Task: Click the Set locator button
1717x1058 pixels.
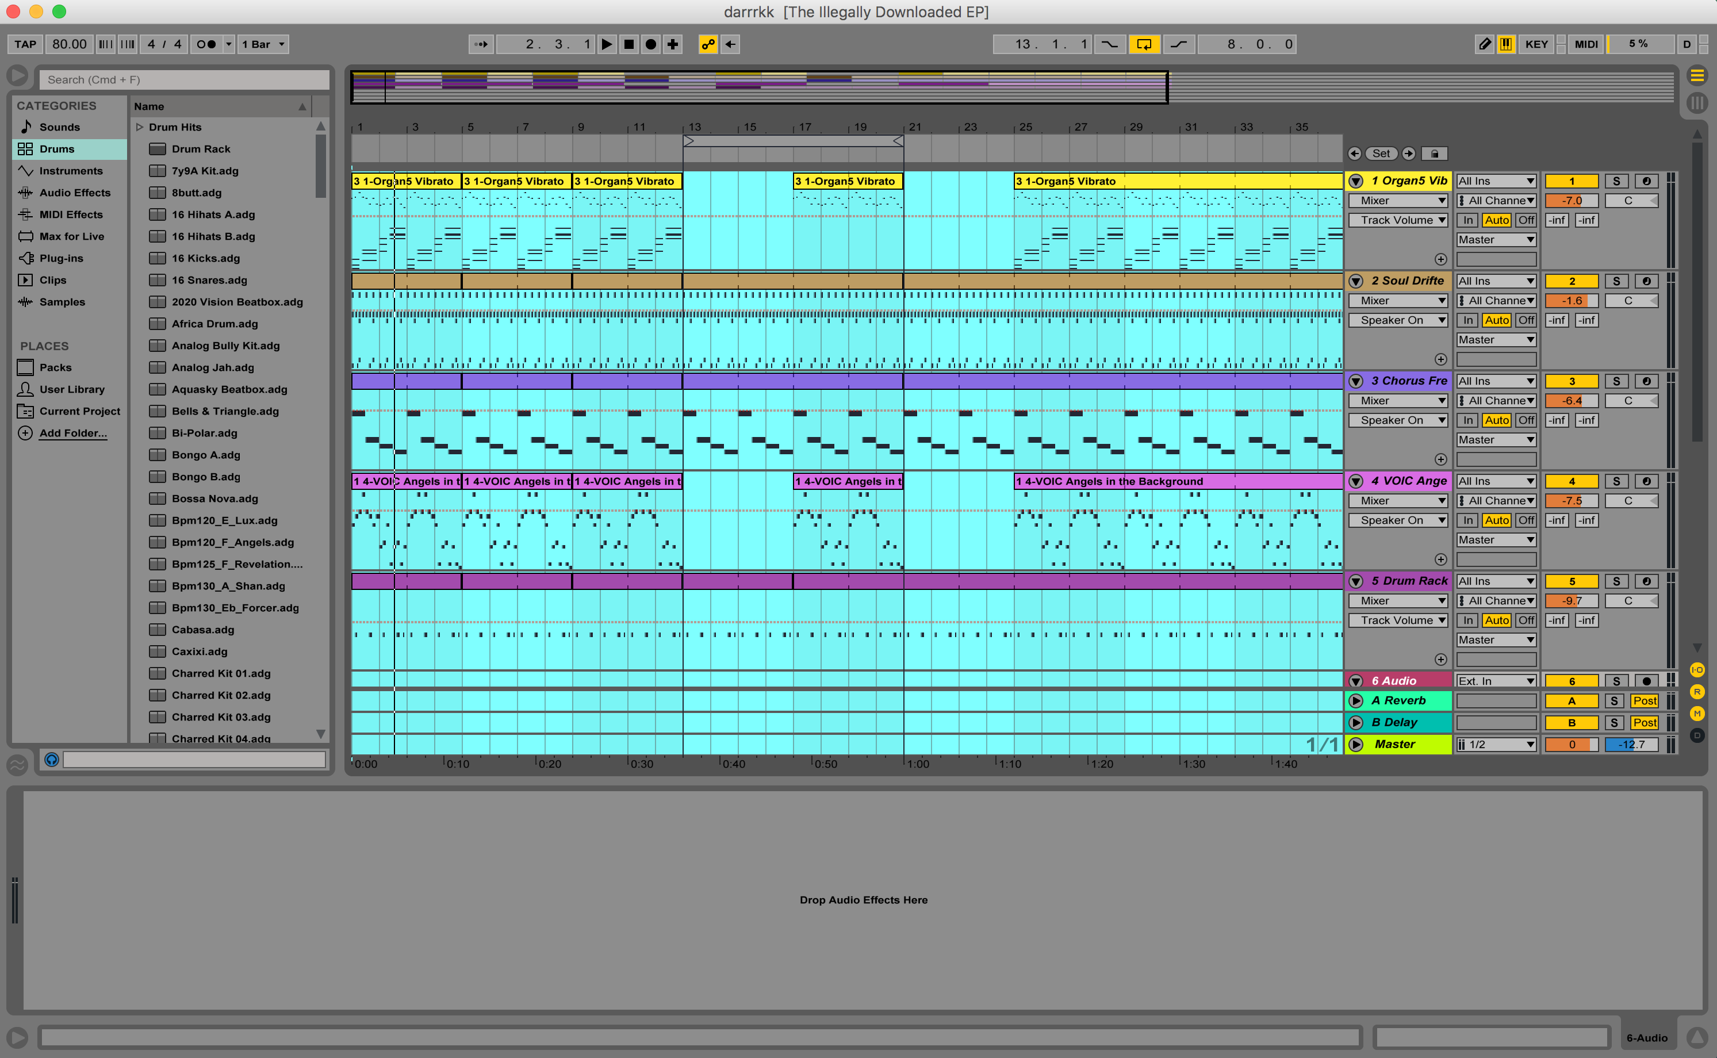Action: click(1381, 154)
